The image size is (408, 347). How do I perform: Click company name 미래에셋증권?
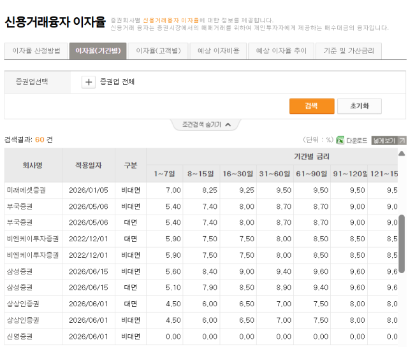[x=26, y=190]
